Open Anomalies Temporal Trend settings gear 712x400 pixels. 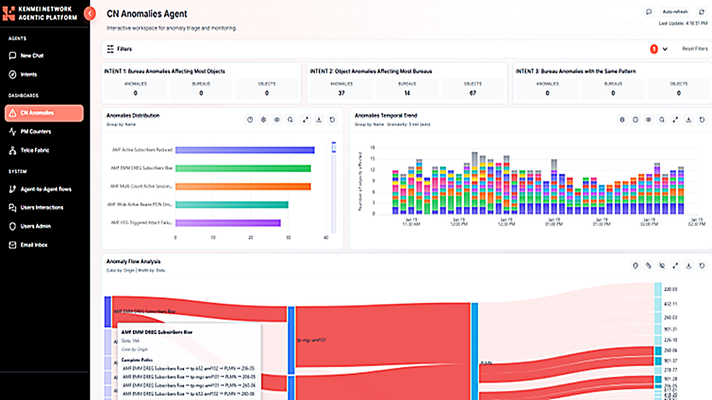[x=622, y=119]
